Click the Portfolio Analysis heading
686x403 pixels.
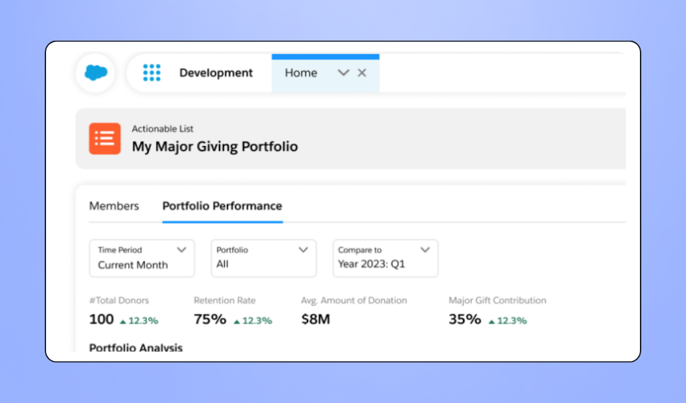(135, 348)
